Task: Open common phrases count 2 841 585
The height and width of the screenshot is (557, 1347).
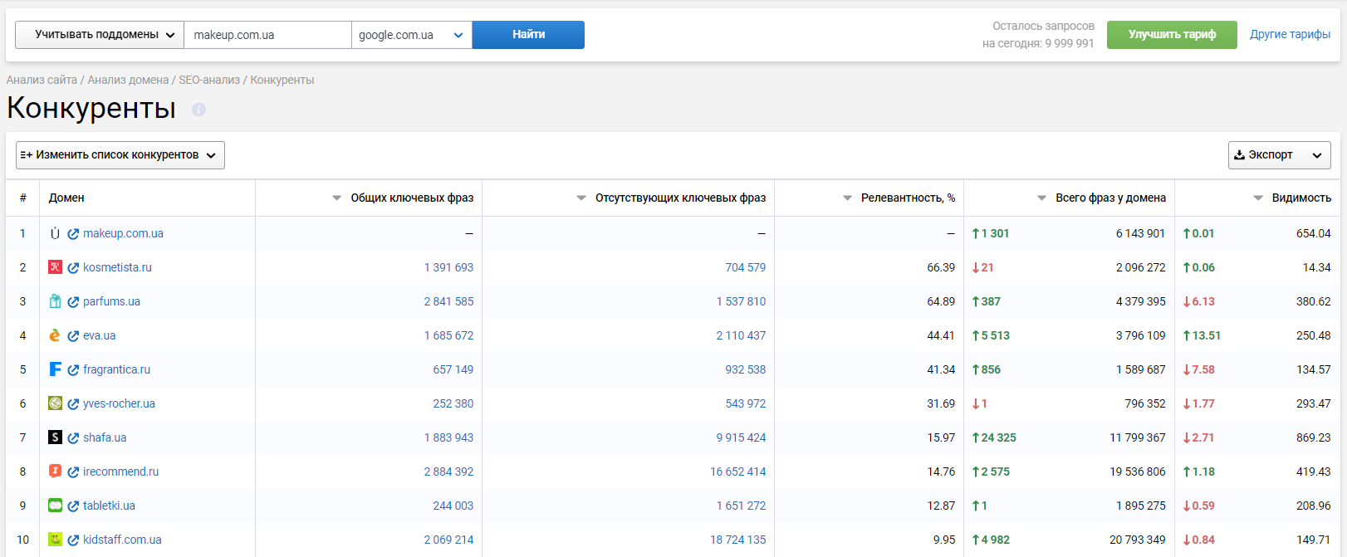Action: point(448,301)
